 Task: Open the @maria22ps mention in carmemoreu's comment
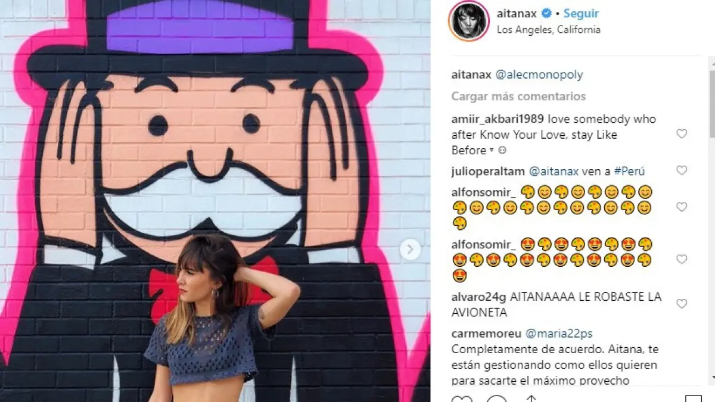(558, 334)
